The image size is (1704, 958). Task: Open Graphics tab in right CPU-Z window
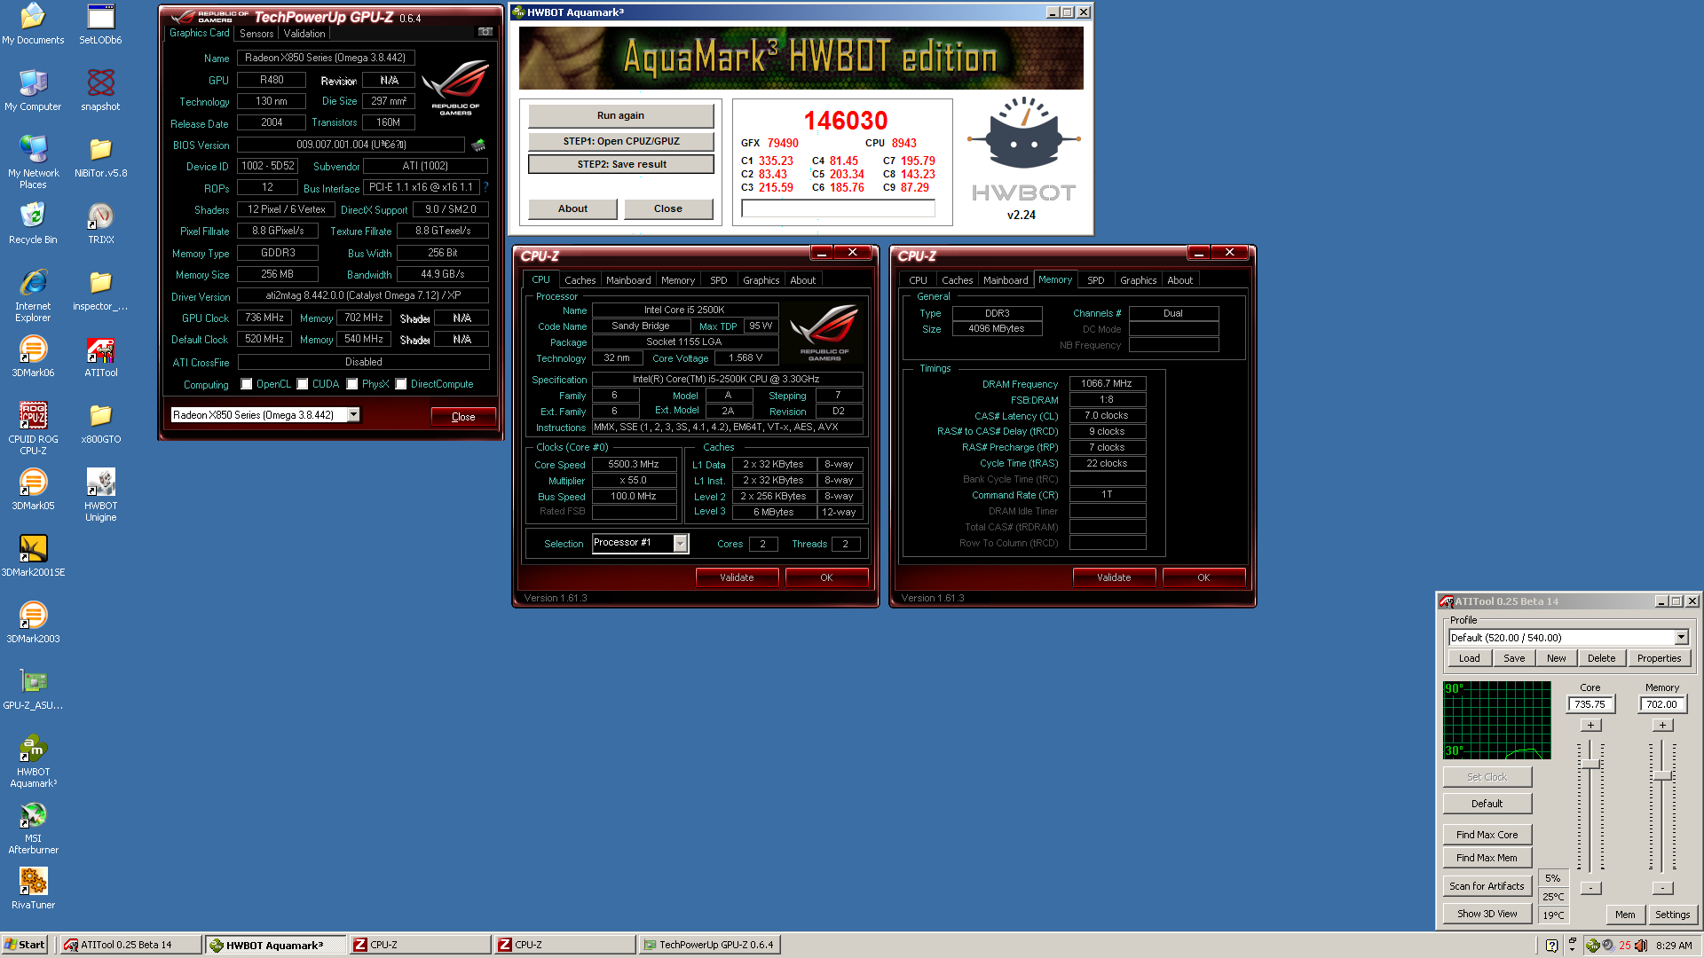pyautogui.click(x=1138, y=280)
